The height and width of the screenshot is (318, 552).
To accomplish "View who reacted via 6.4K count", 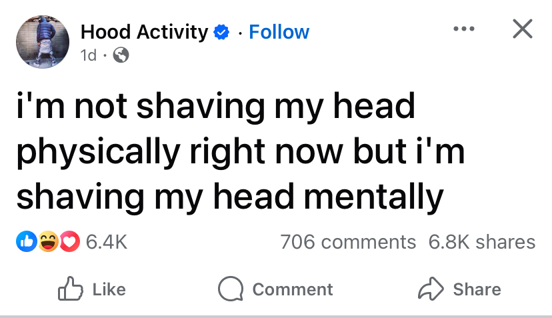I will coord(107,241).
